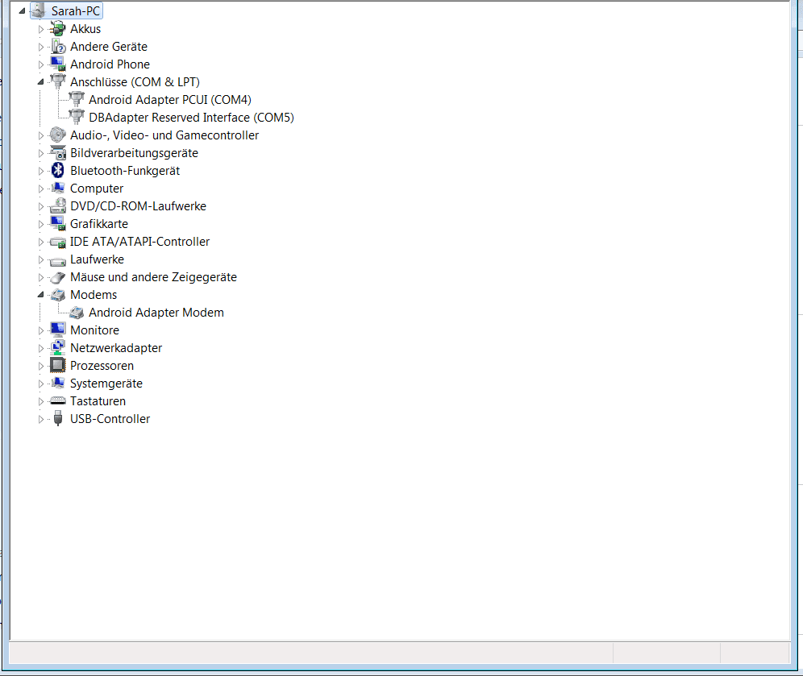Image resolution: width=803 pixels, height=676 pixels.
Task: Expand the Andere Geräte category
Action: click(41, 47)
